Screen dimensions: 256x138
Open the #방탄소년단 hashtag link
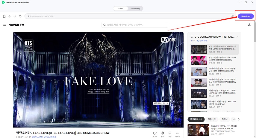point(38,137)
